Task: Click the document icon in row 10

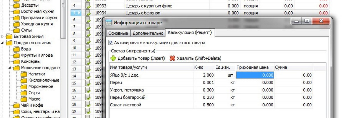Action: coord(88,48)
